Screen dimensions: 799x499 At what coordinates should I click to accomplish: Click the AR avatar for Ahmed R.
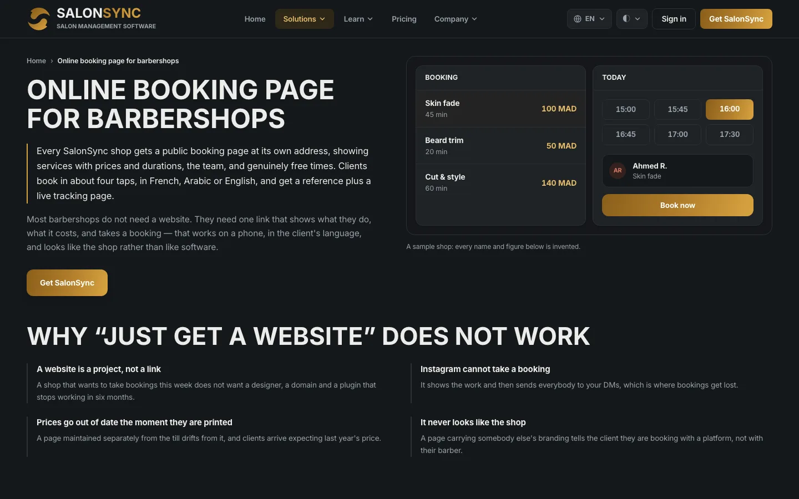pos(618,171)
